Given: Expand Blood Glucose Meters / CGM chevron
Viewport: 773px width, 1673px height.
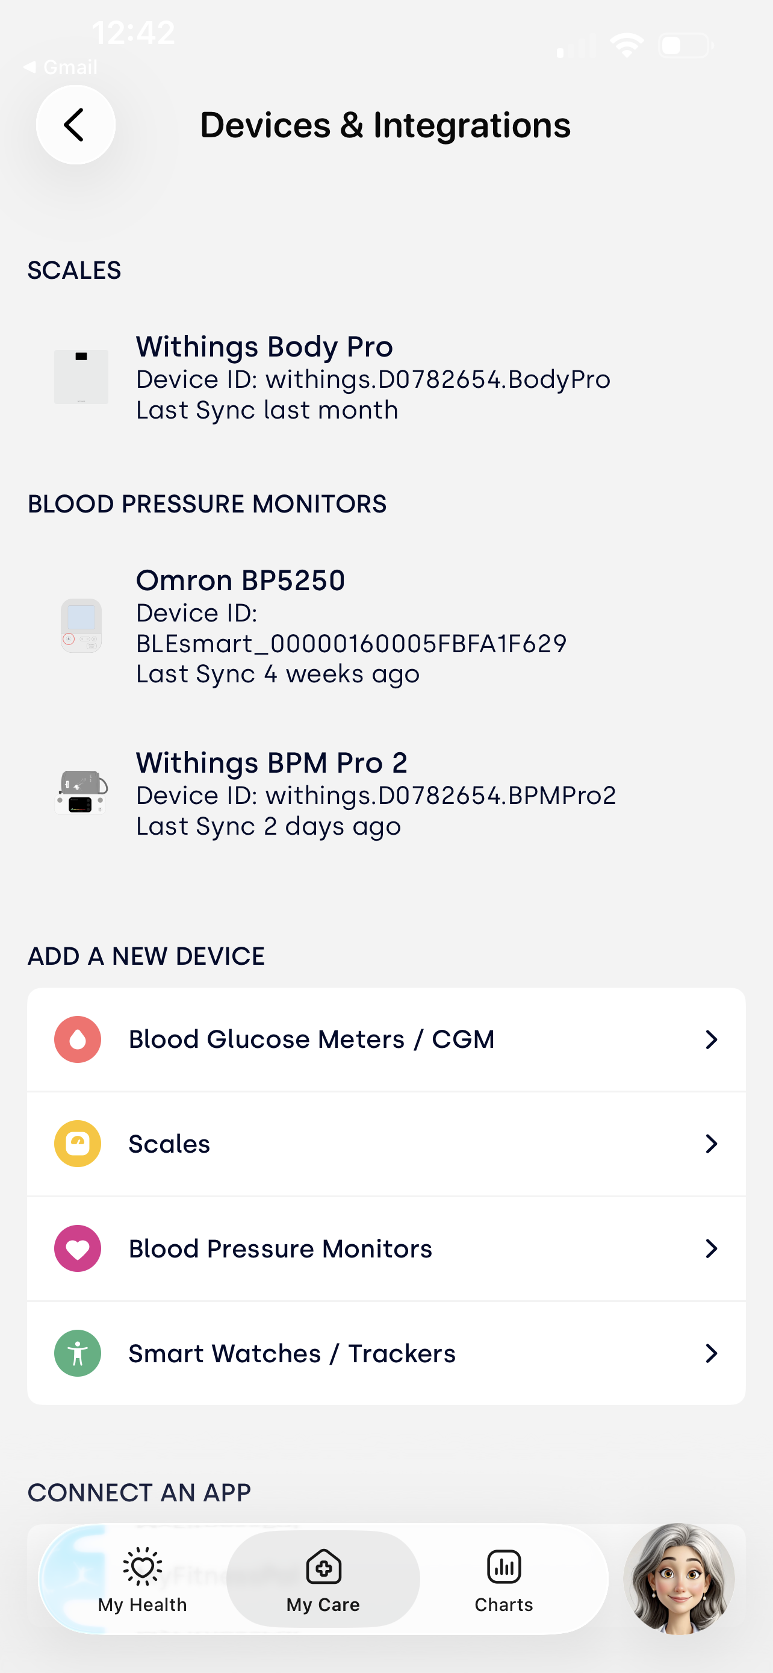Looking at the screenshot, I should point(712,1039).
